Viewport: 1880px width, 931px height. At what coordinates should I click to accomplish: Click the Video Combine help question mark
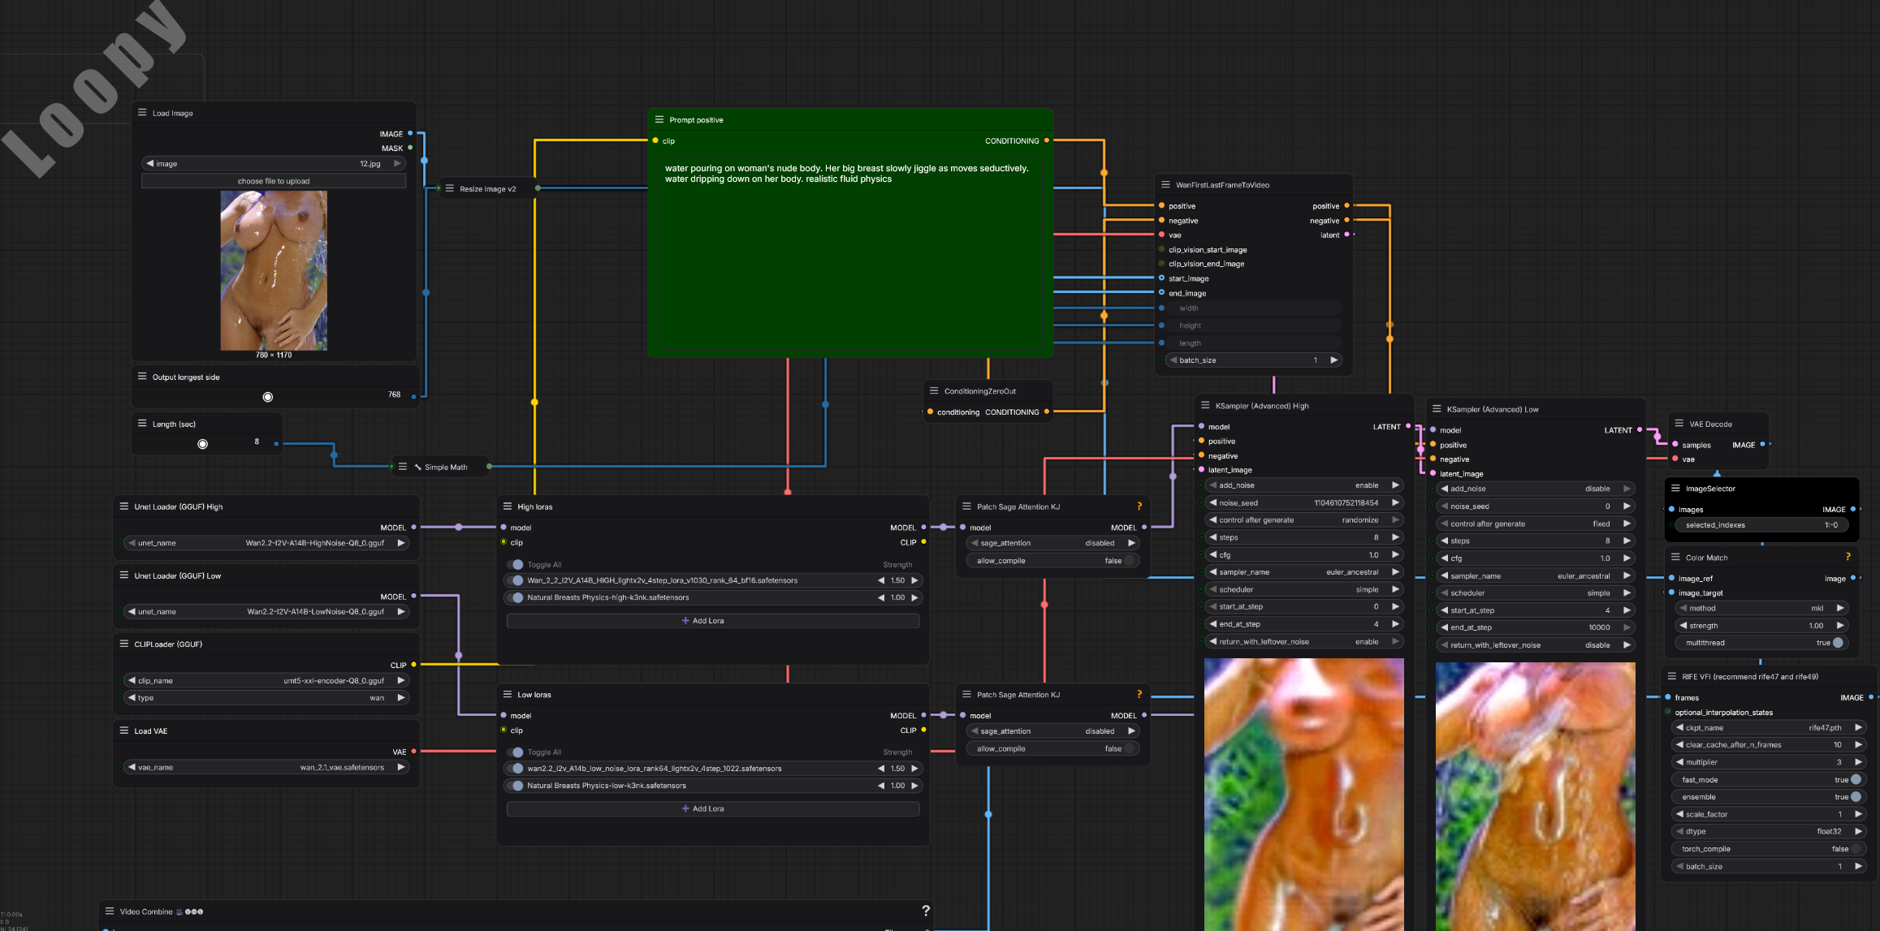pyautogui.click(x=926, y=911)
